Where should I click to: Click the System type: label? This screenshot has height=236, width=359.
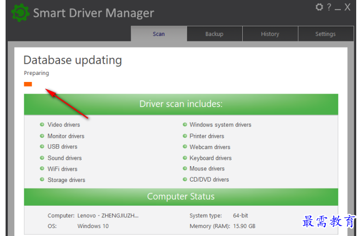tap(206, 216)
